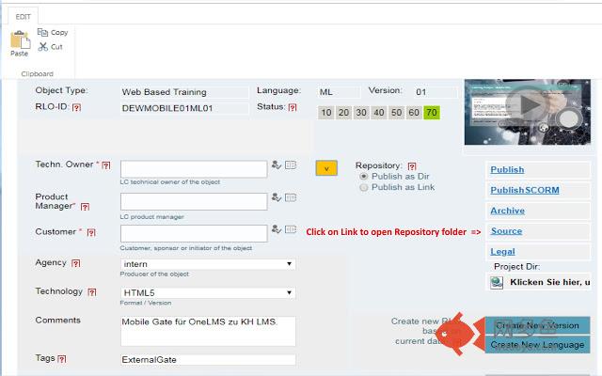Expand the Agency dropdown
This screenshot has width=602, height=376.
tap(289, 264)
